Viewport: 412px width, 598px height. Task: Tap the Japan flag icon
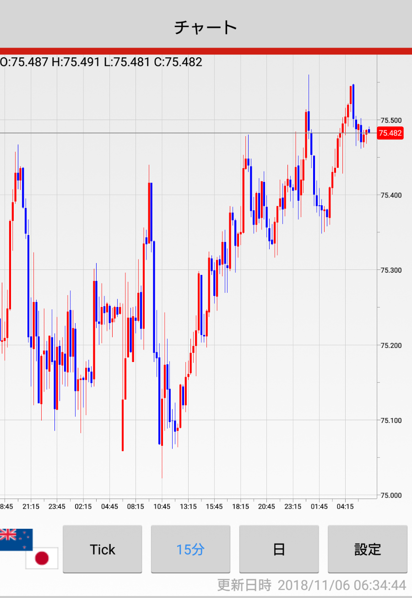[42, 558]
